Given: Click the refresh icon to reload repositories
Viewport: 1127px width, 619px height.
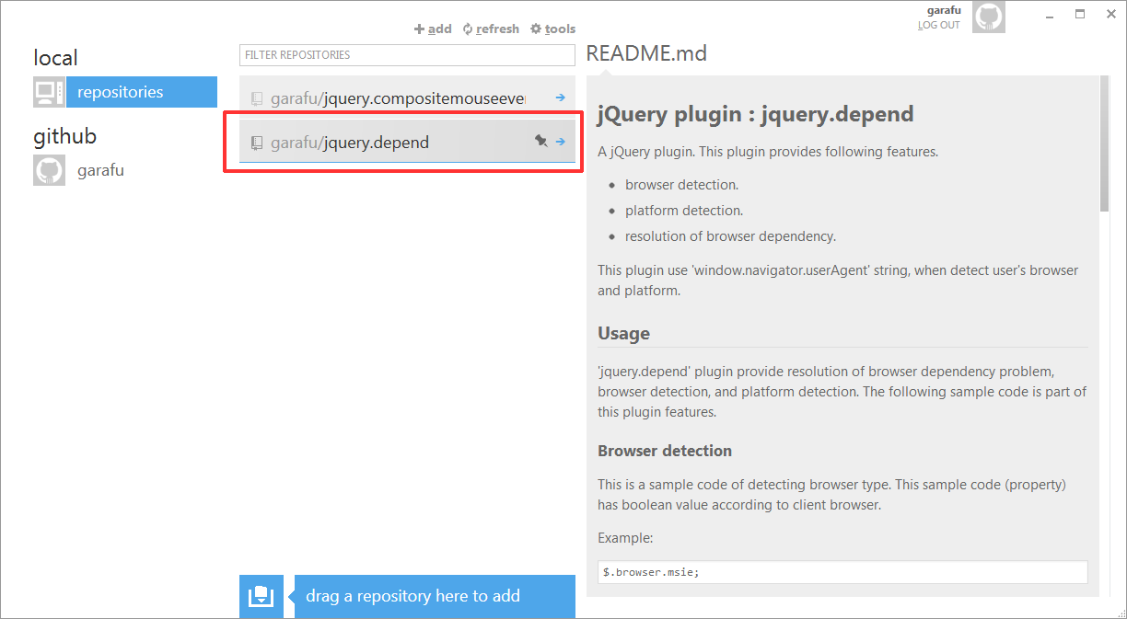Looking at the screenshot, I should (x=466, y=29).
